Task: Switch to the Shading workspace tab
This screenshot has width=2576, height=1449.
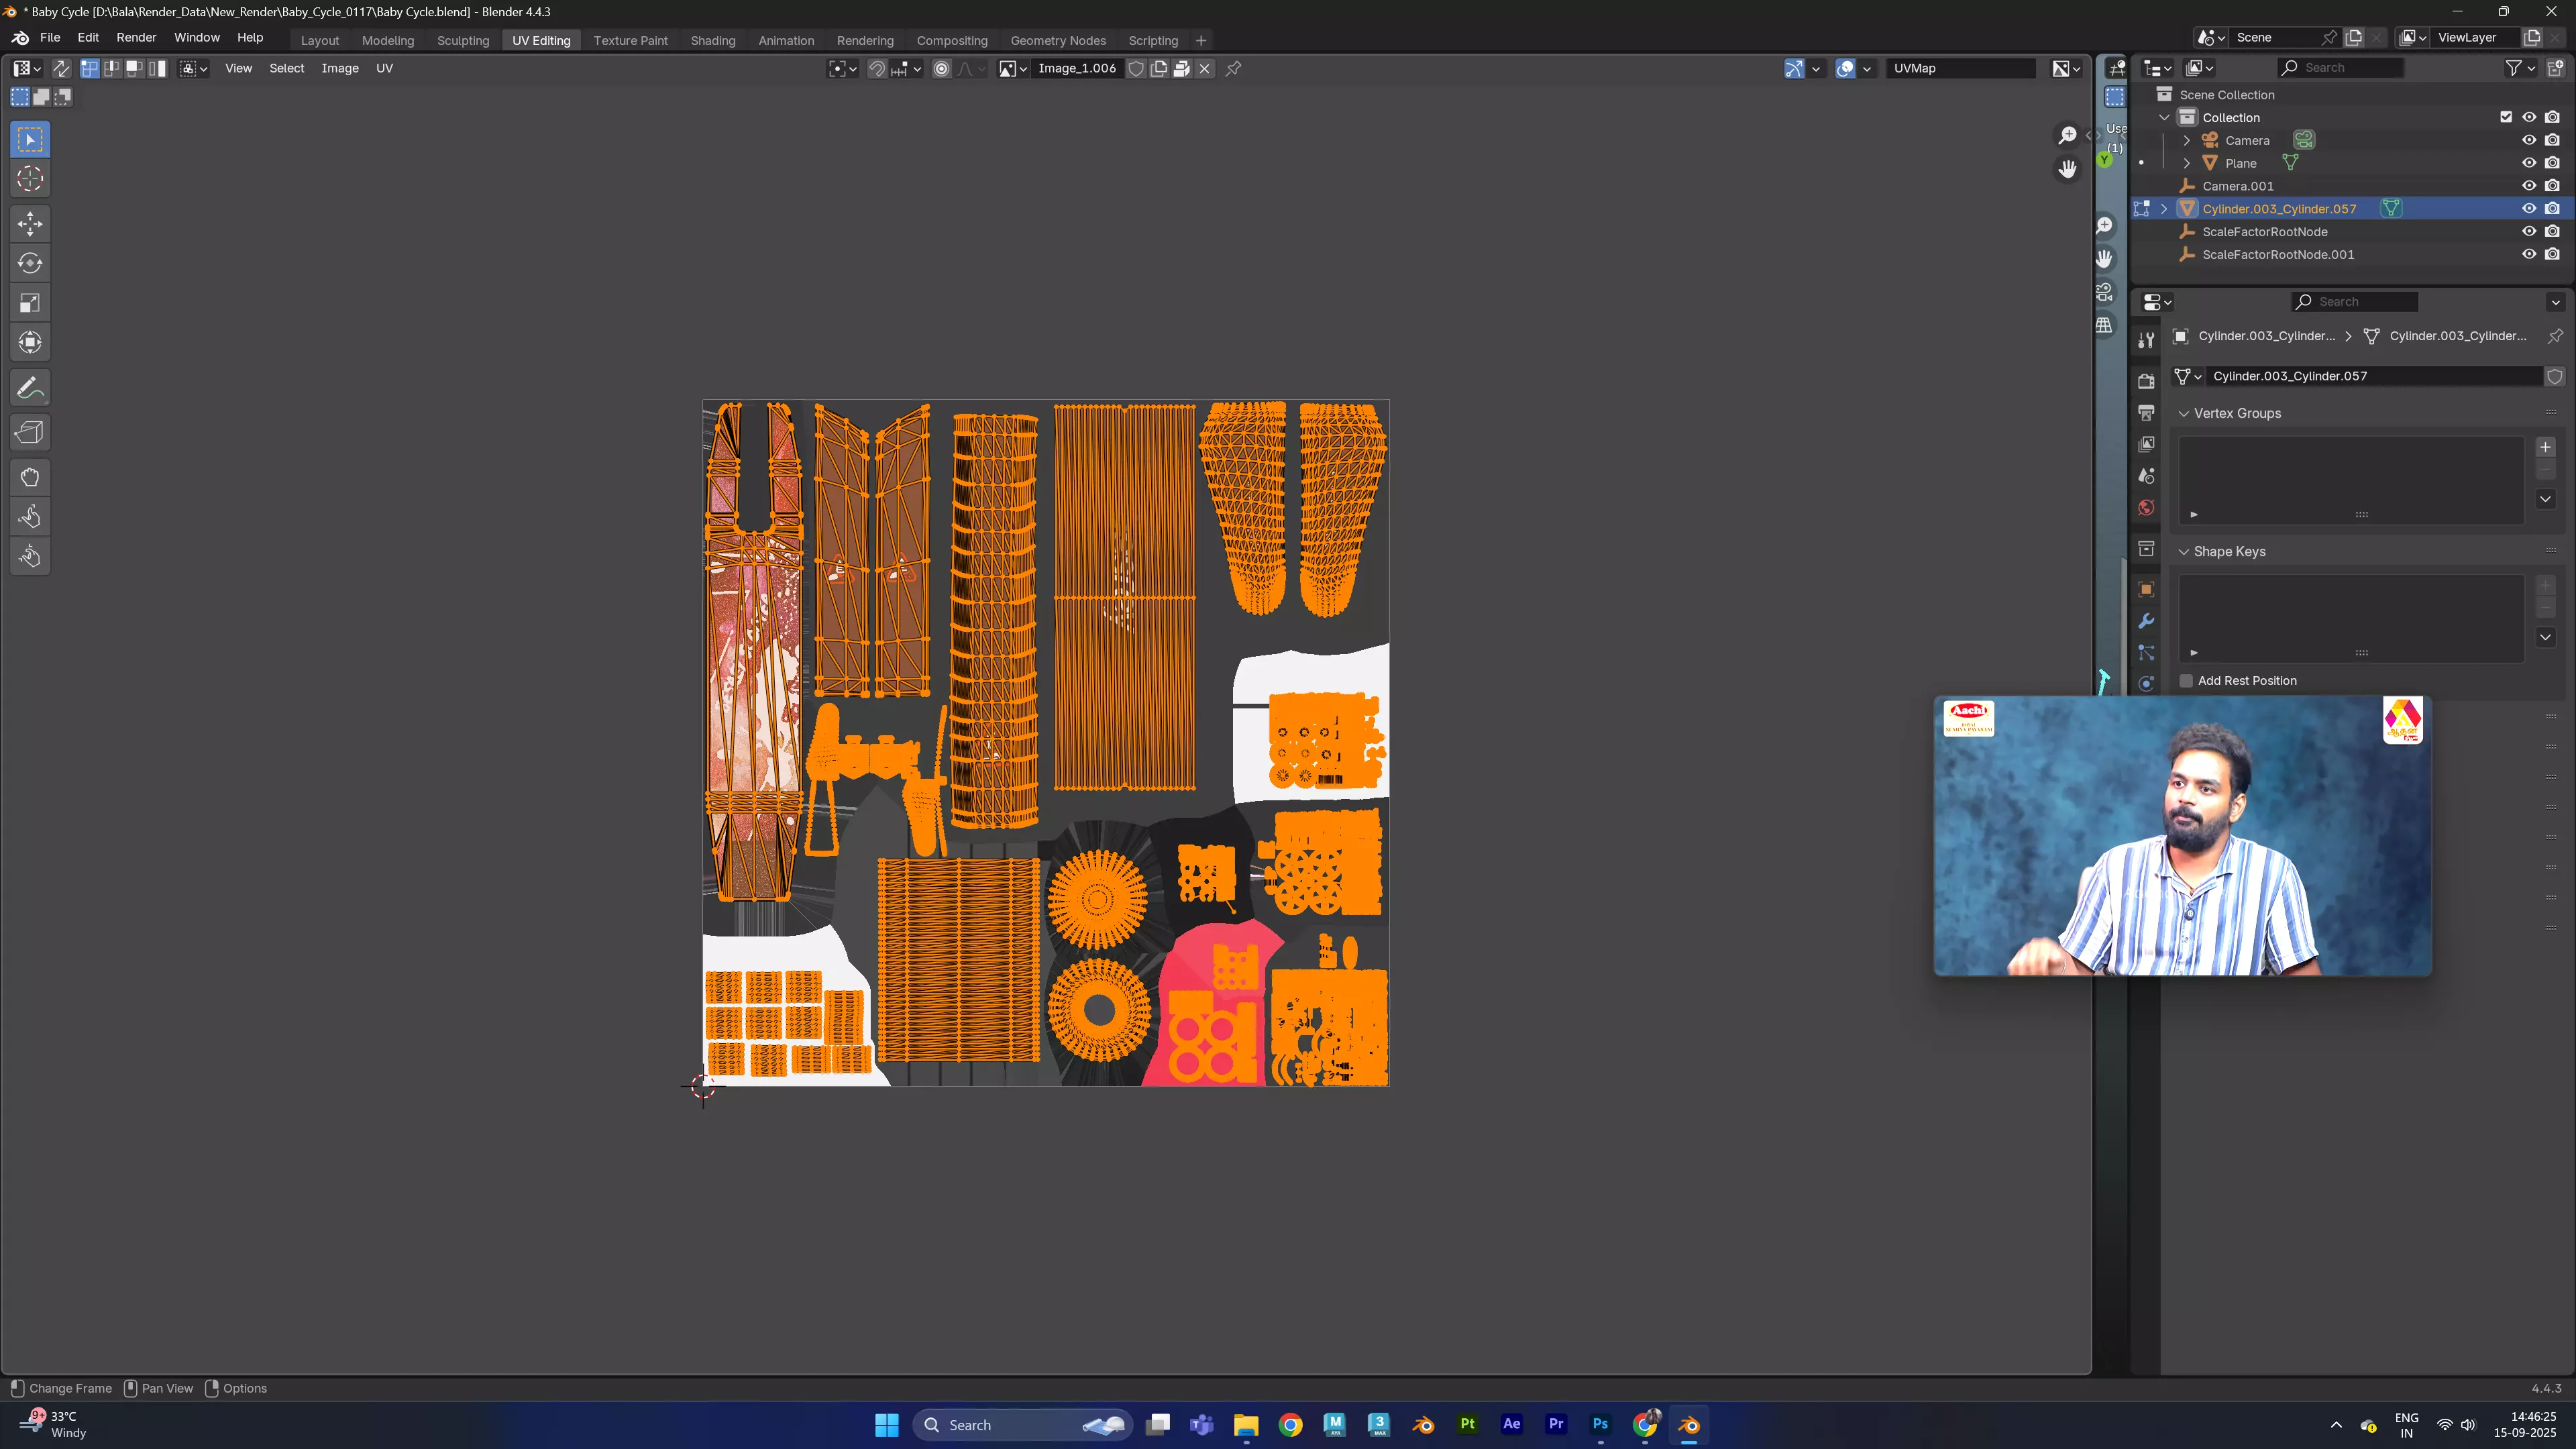Action: pos(712,40)
